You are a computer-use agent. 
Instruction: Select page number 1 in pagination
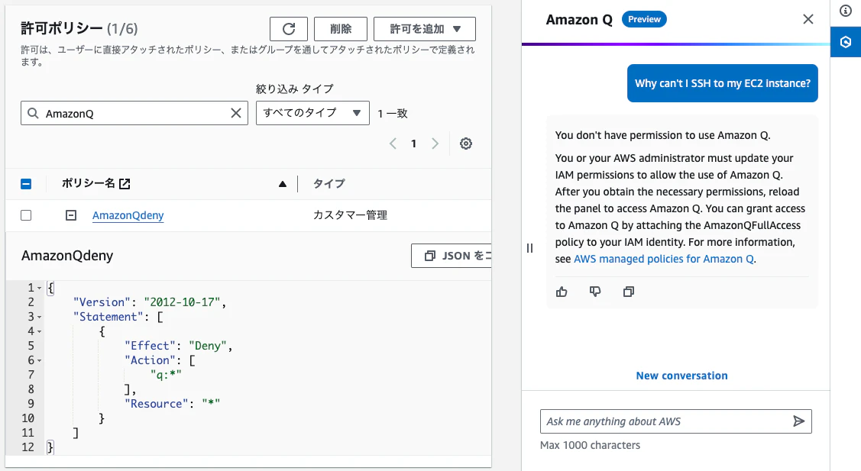pyautogui.click(x=413, y=144)
